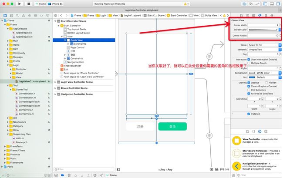Viewport: 283px width, 178px height.
Task: Toggle the Installed checkbox
Action: point(249,114)
